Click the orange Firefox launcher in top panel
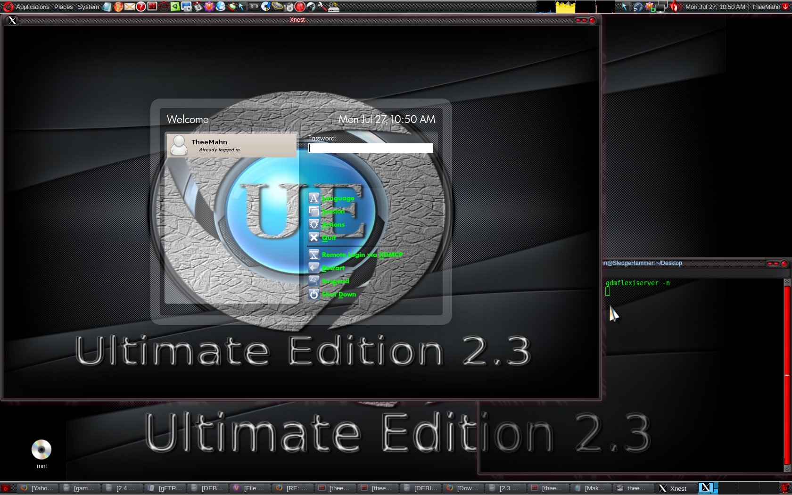The image size is (792, 495). click(x=118, y=7)
